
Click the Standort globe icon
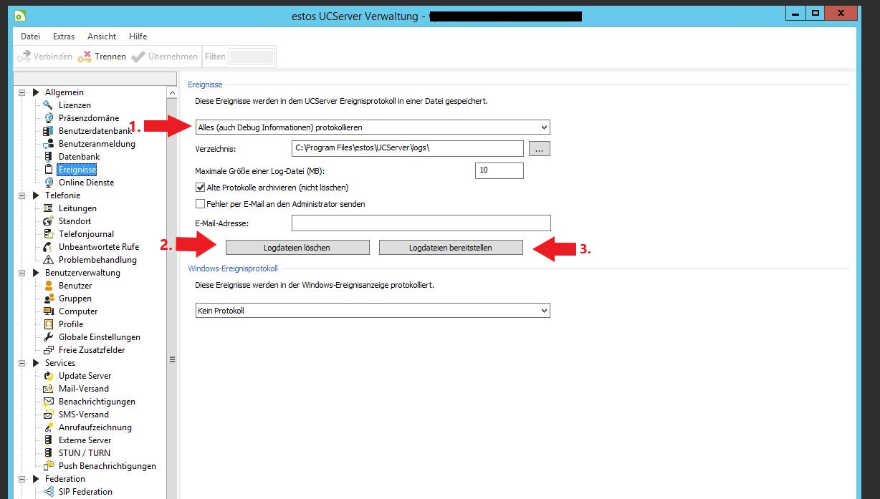pos(48,221)
